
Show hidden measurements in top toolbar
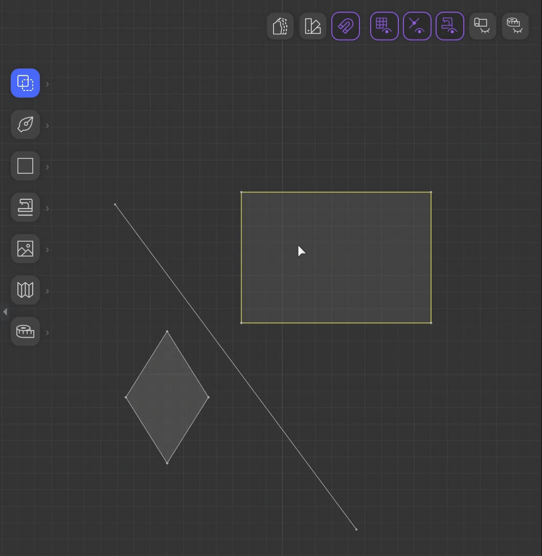coord(515,26)
